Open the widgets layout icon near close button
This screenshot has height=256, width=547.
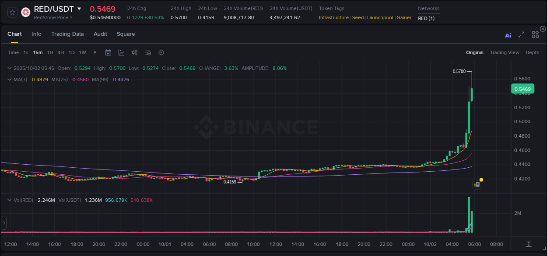tap(535, 35)
